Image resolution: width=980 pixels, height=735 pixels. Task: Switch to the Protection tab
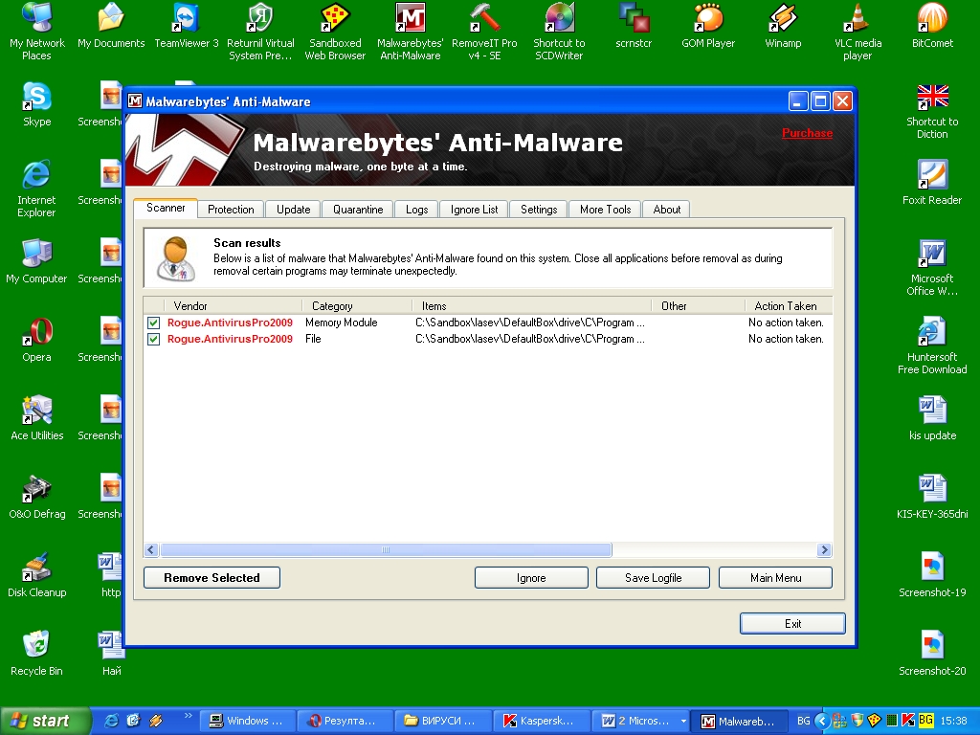pos(231,210)
